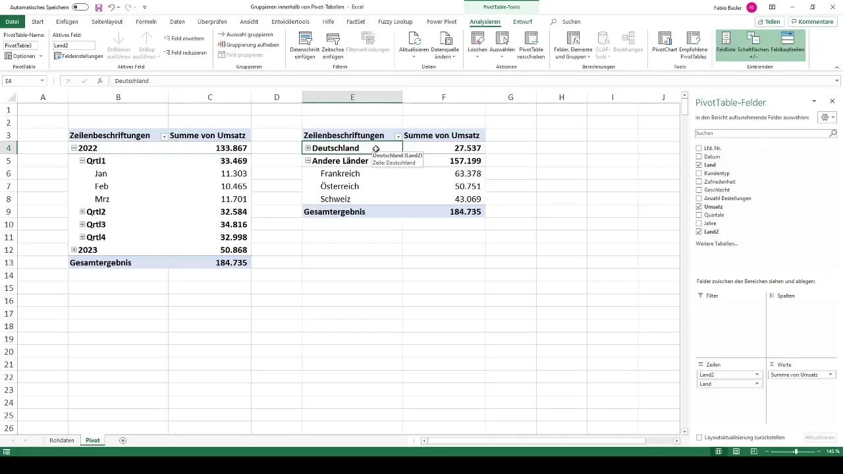Open Zeilenbeschriftungen filter dropdown in column B

click(164, 136)
